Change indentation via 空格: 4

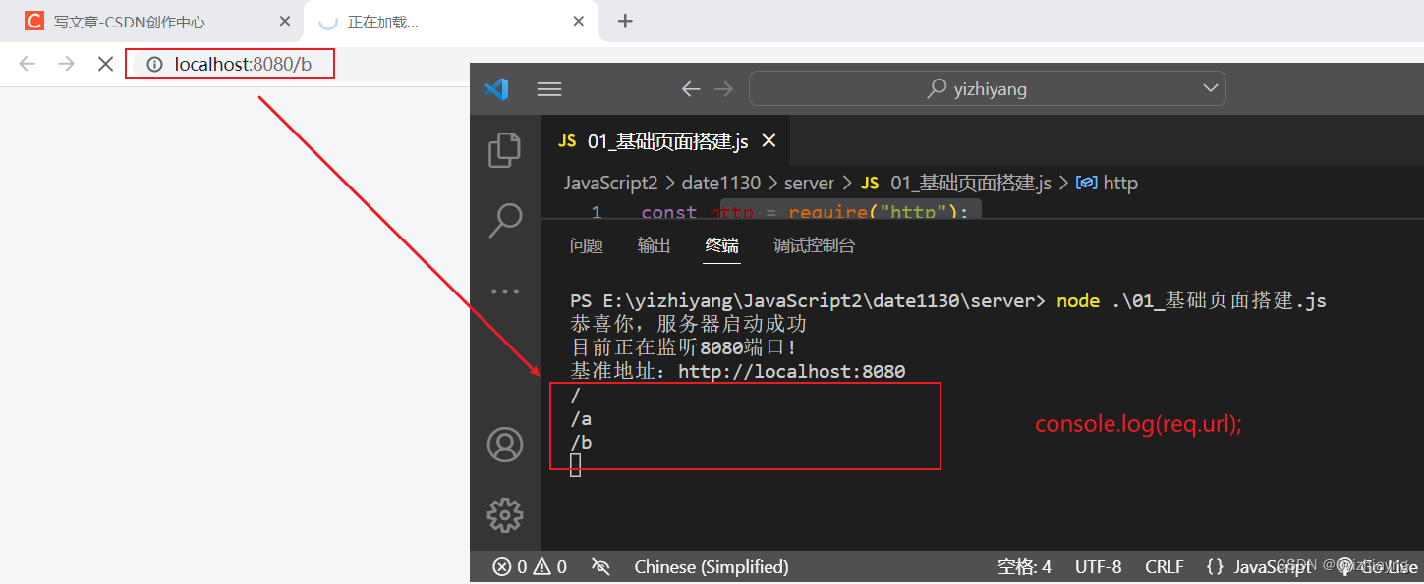pos(1024,566)
